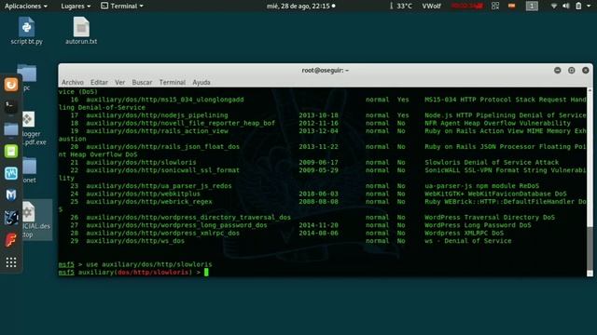Viewport: 597px width, 335px height.
Task: Select the desktop folder labeled onet
Action: point(29,170)
